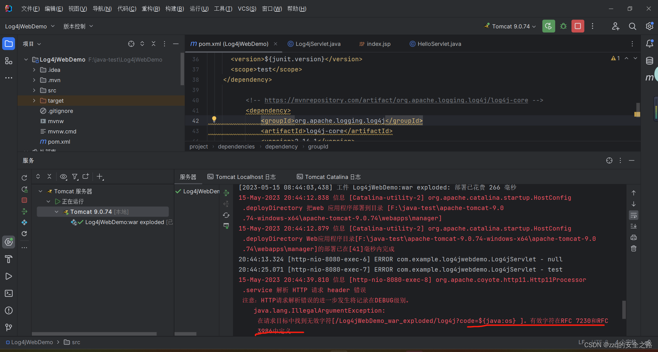Click the project breadcrumb

tap(198, 146)
